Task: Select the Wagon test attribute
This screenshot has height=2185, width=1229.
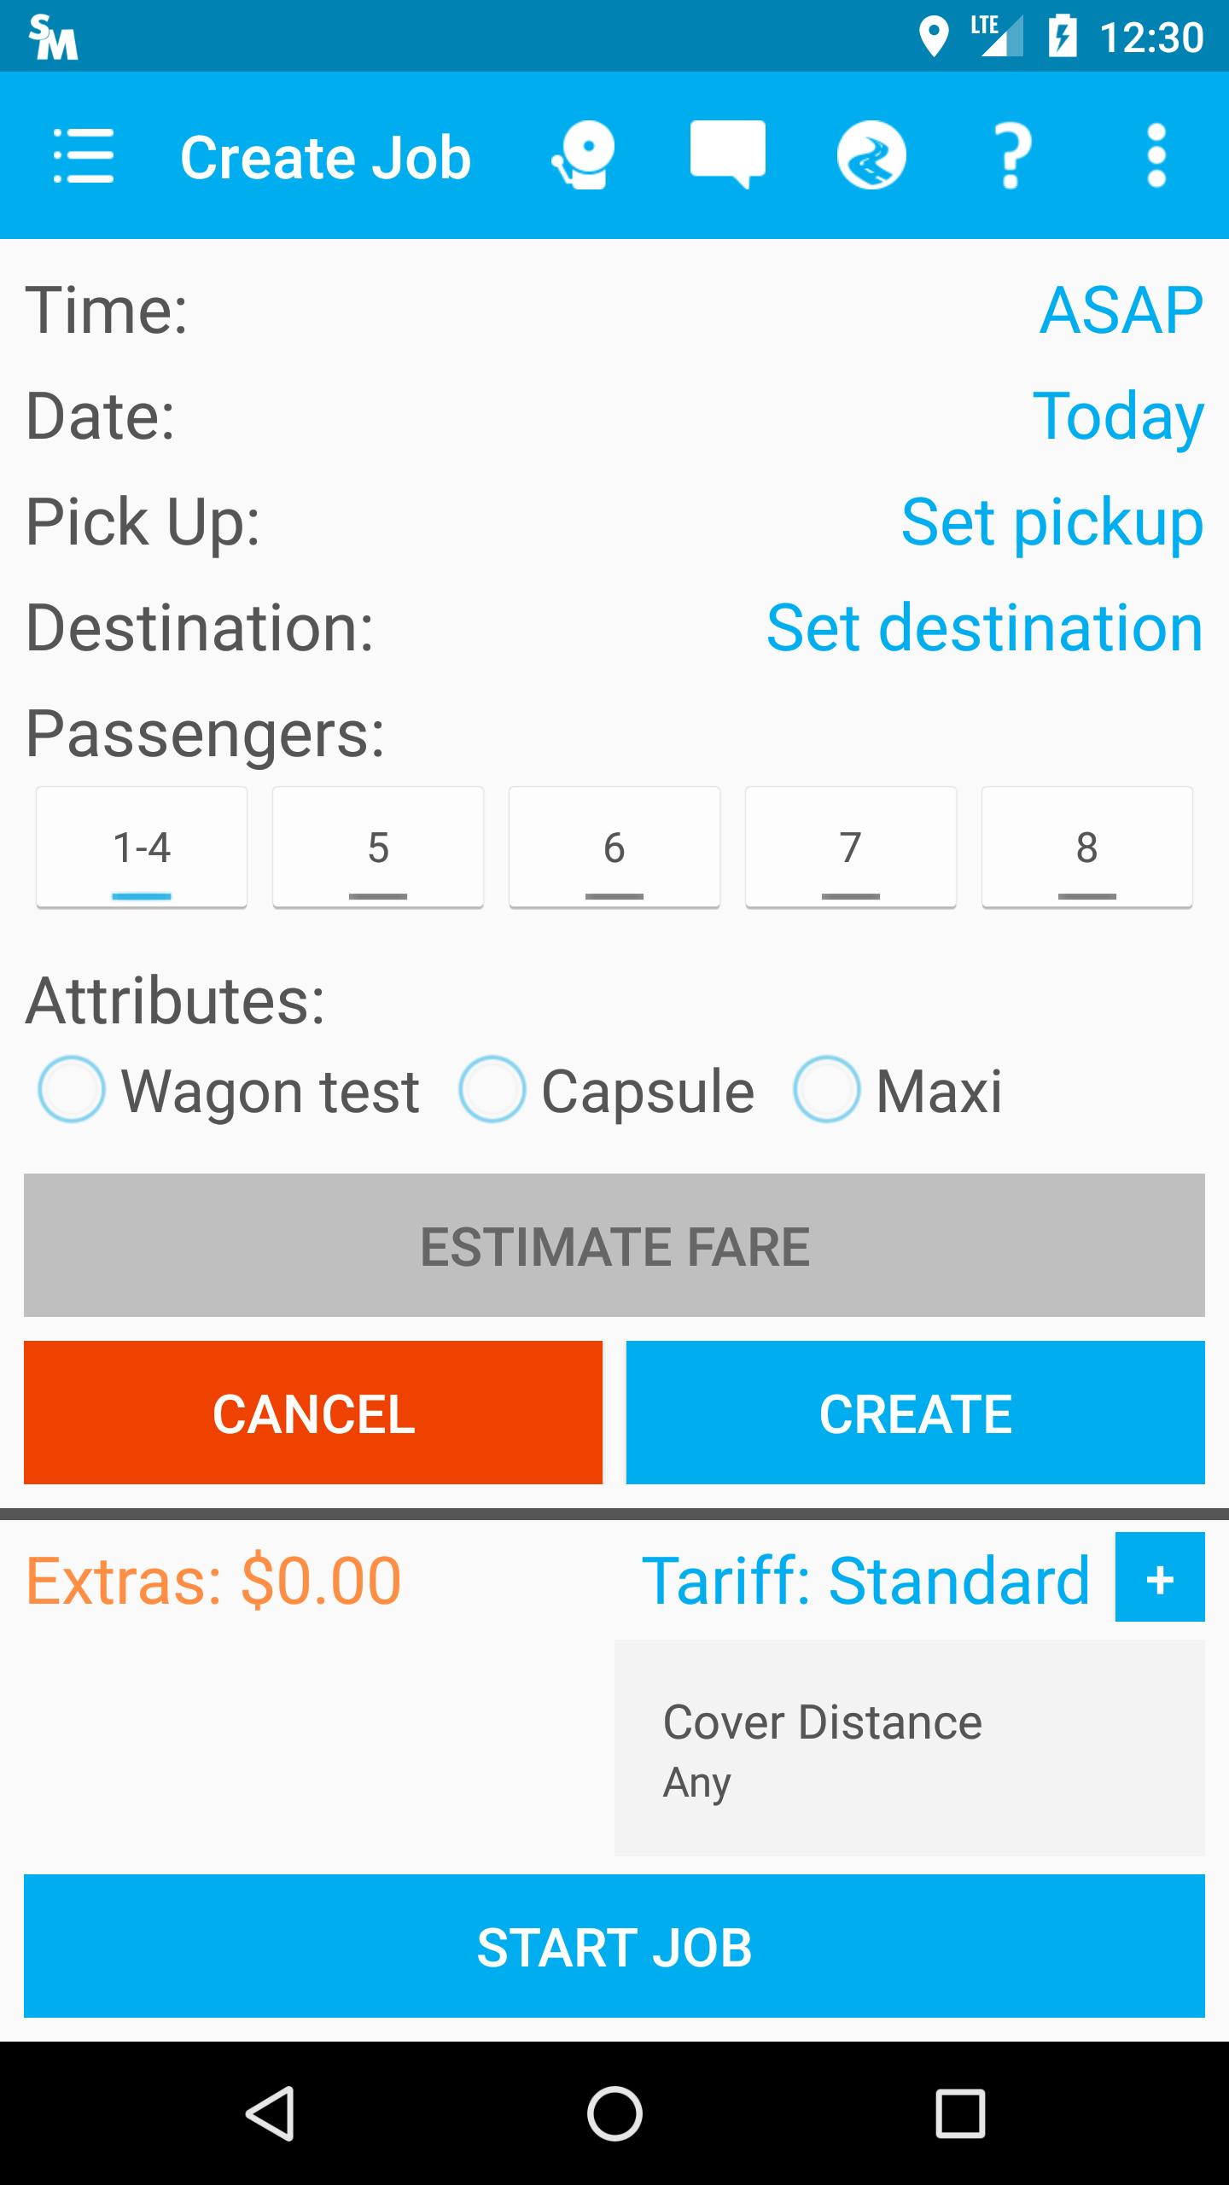Action: [228, 1090]
